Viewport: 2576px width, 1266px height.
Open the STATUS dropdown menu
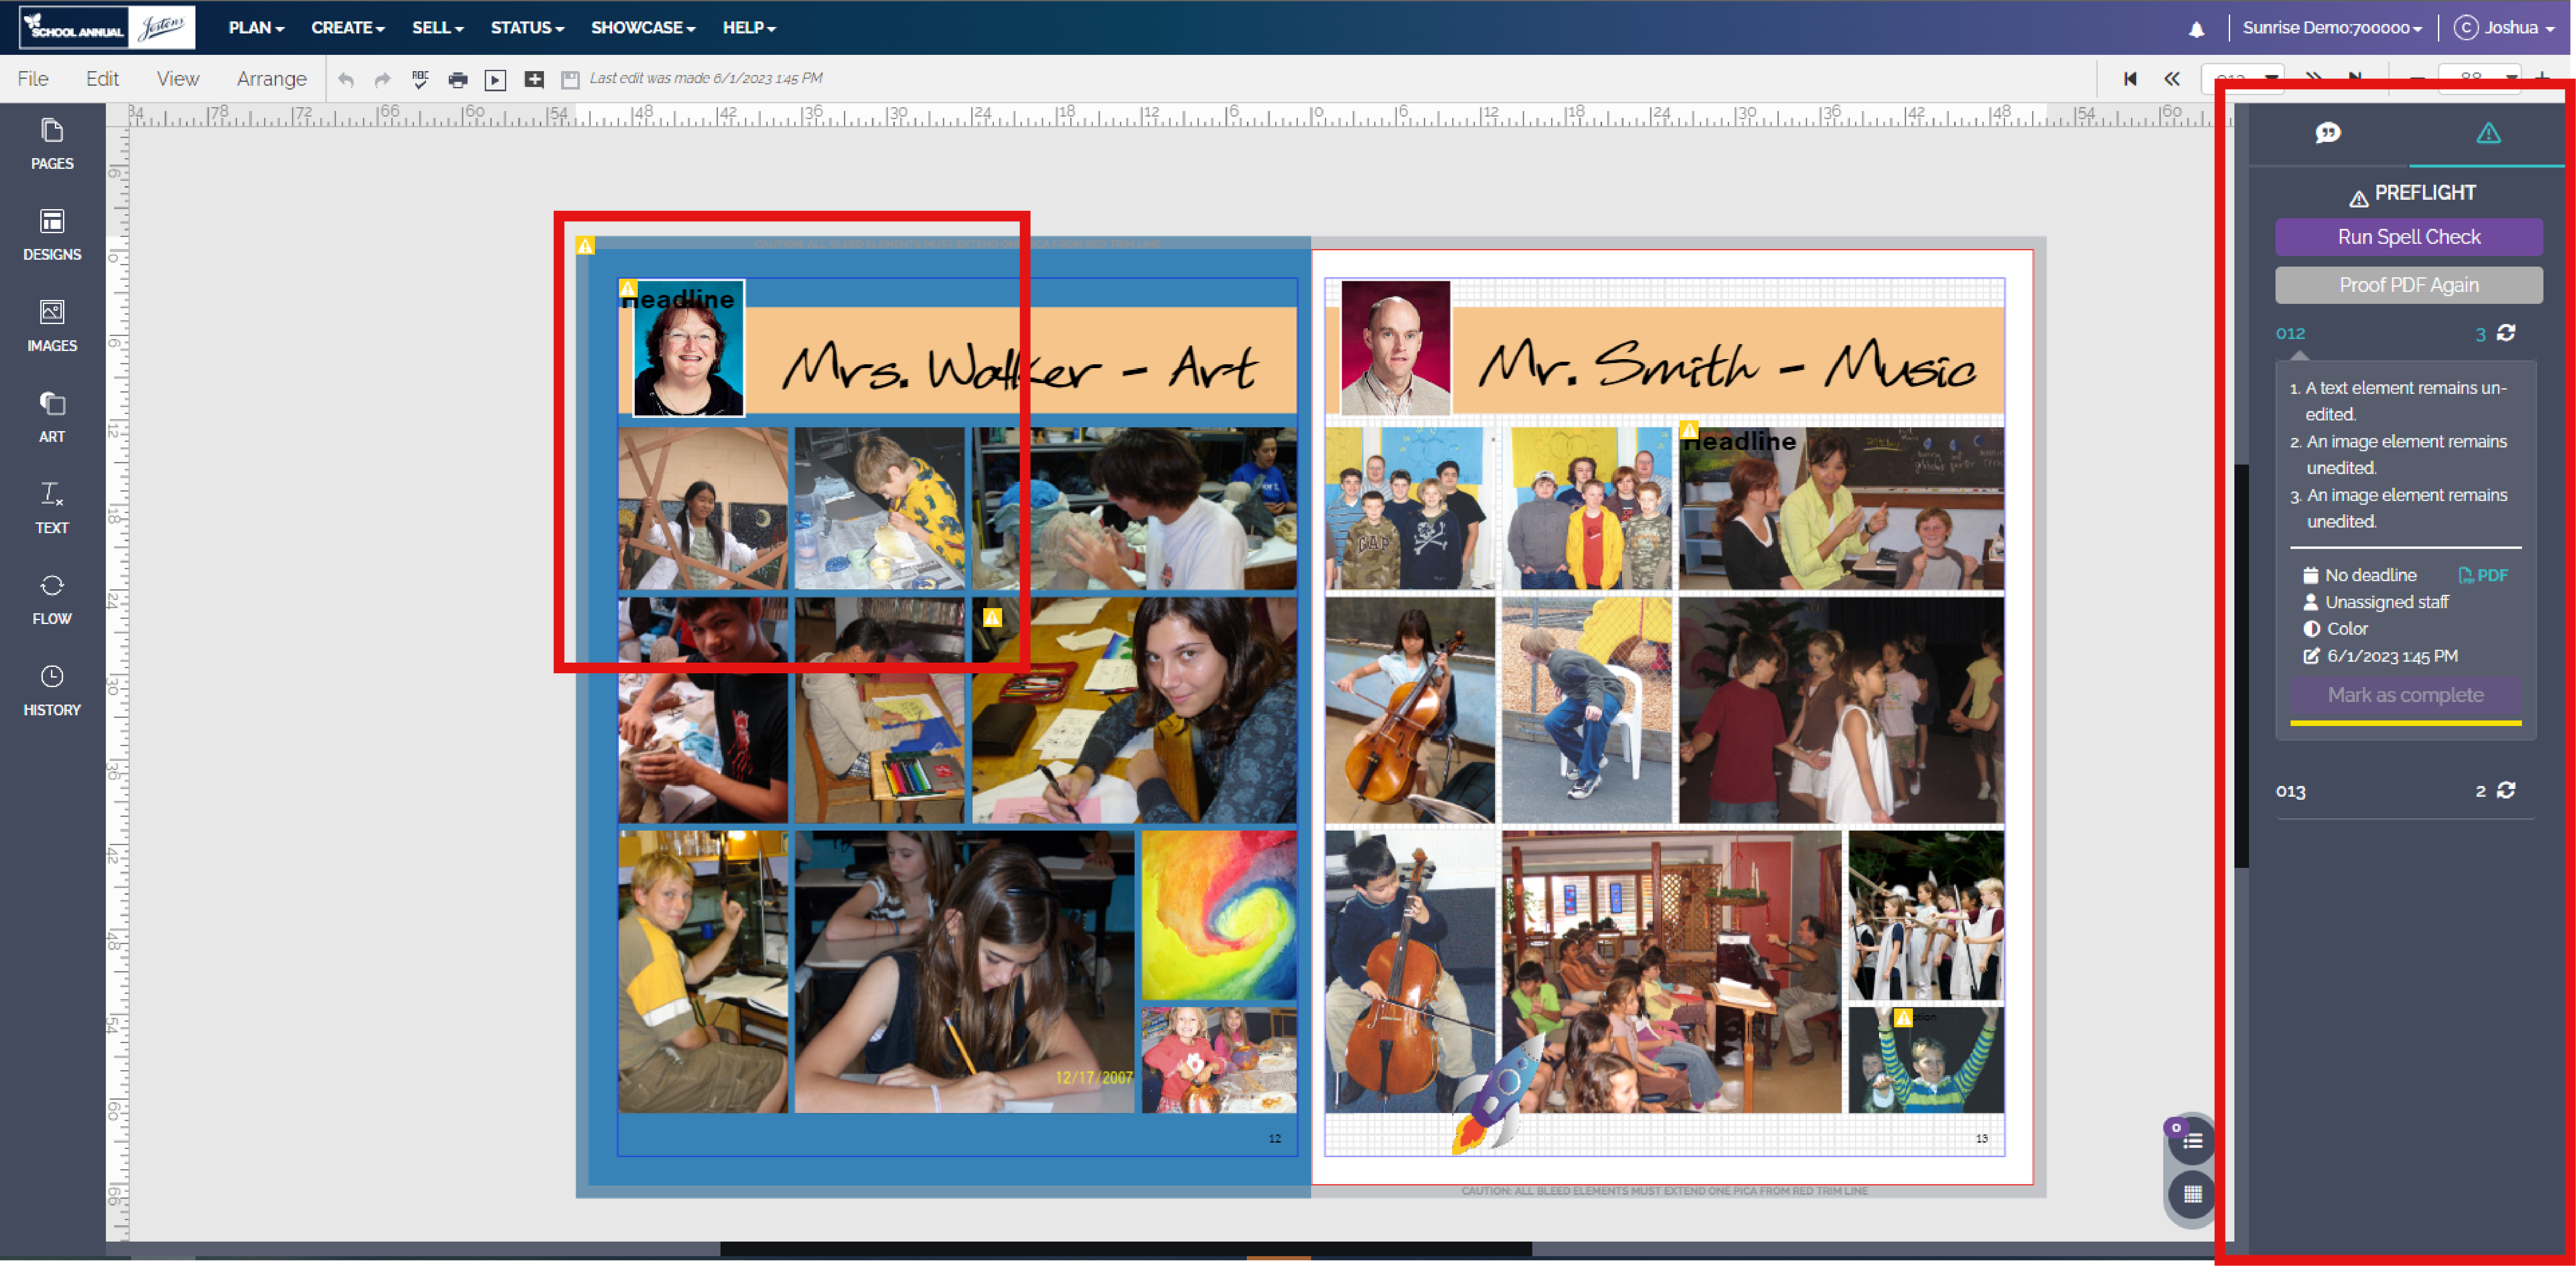click(527, 28)
